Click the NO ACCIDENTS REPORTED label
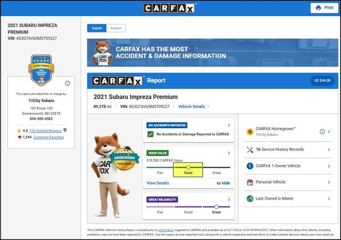The image size is (341, 240). click(x=167, y=125)
